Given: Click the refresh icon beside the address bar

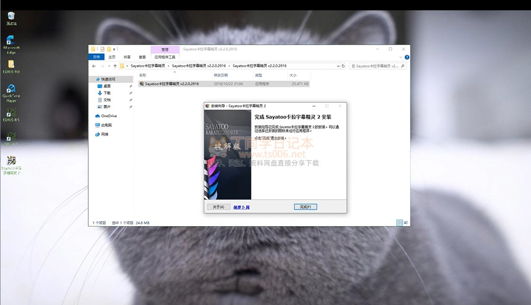Looking at the screenshot, I should [343, 66].
